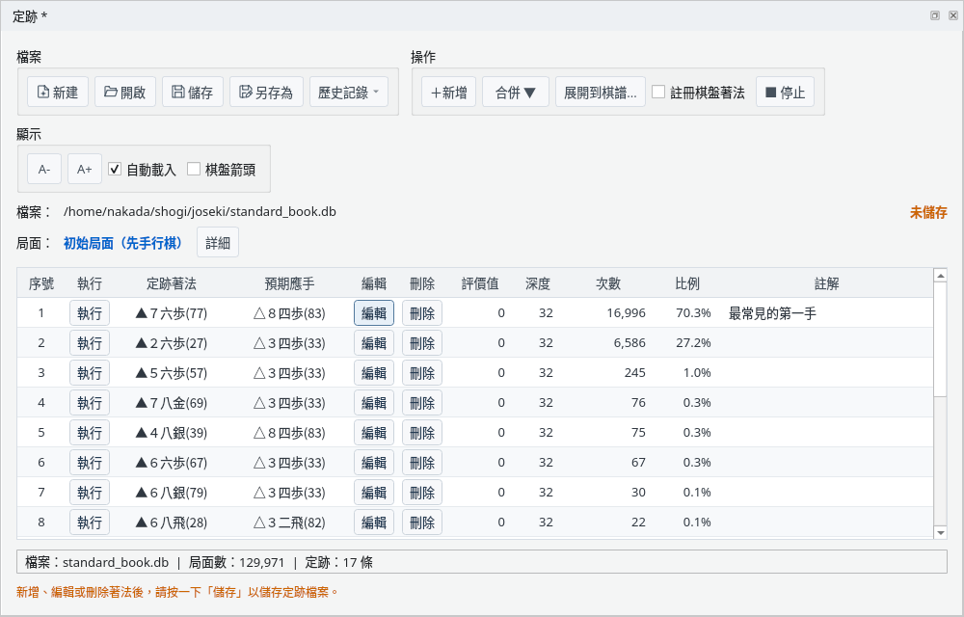Image resolution: width=964 pixels, height=617 pixels.
Task: Close the 定跡 panel
Action: coord(953,15)
